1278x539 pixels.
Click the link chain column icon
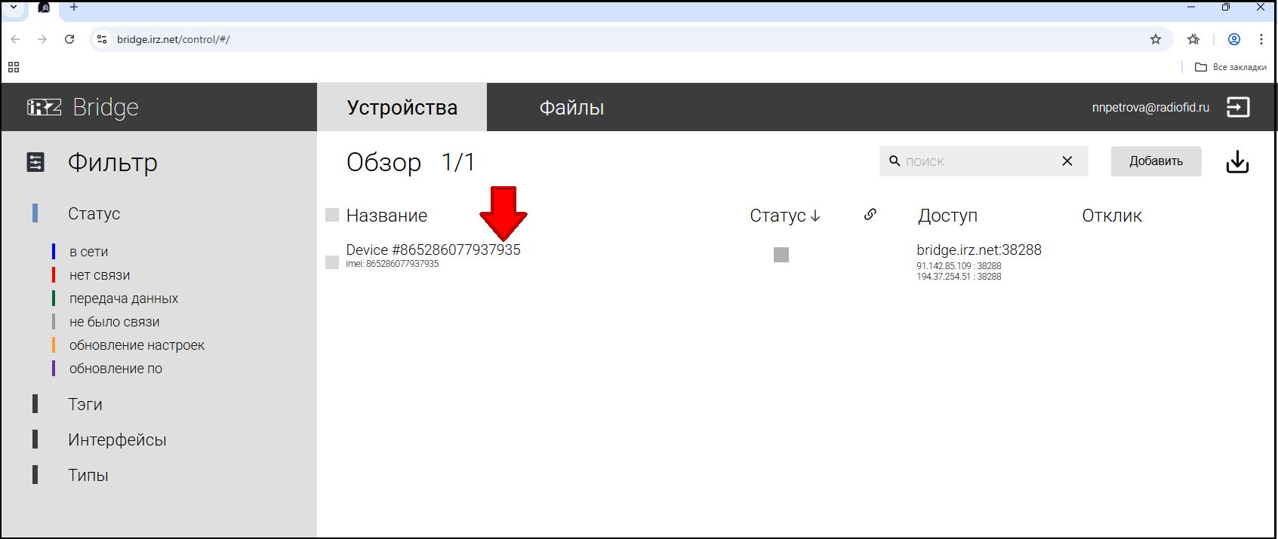point(870,215)
